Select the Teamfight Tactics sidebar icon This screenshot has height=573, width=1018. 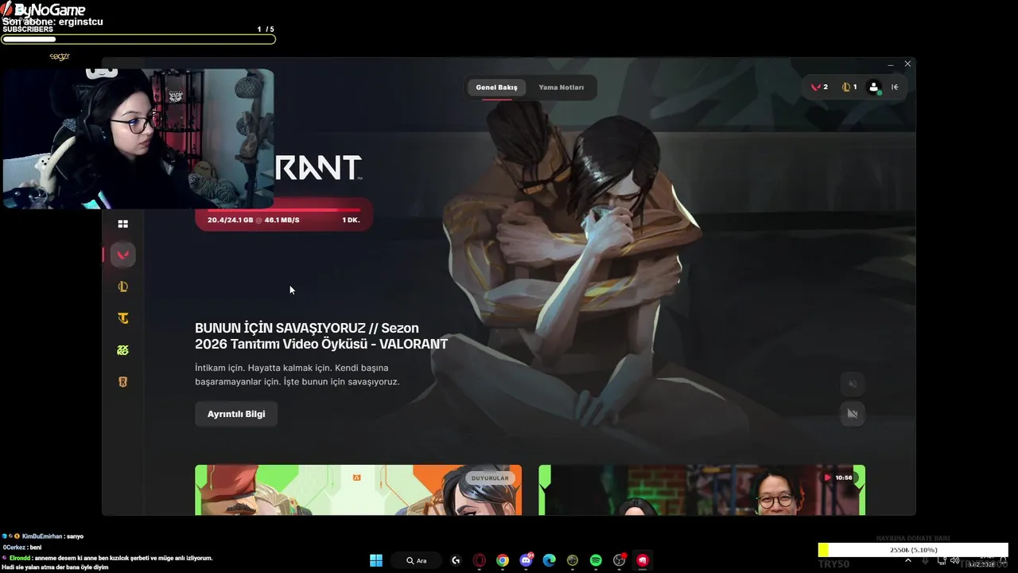122,318
